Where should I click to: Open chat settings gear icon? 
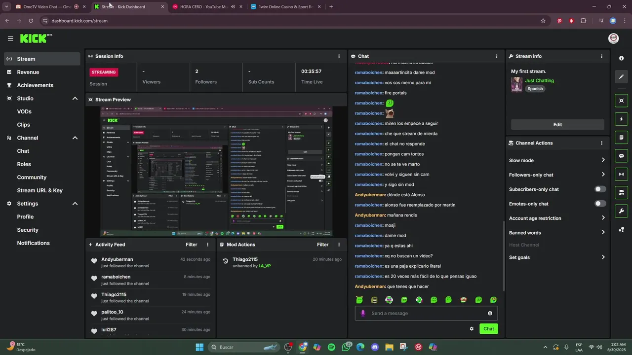click(x=472, y=329)
